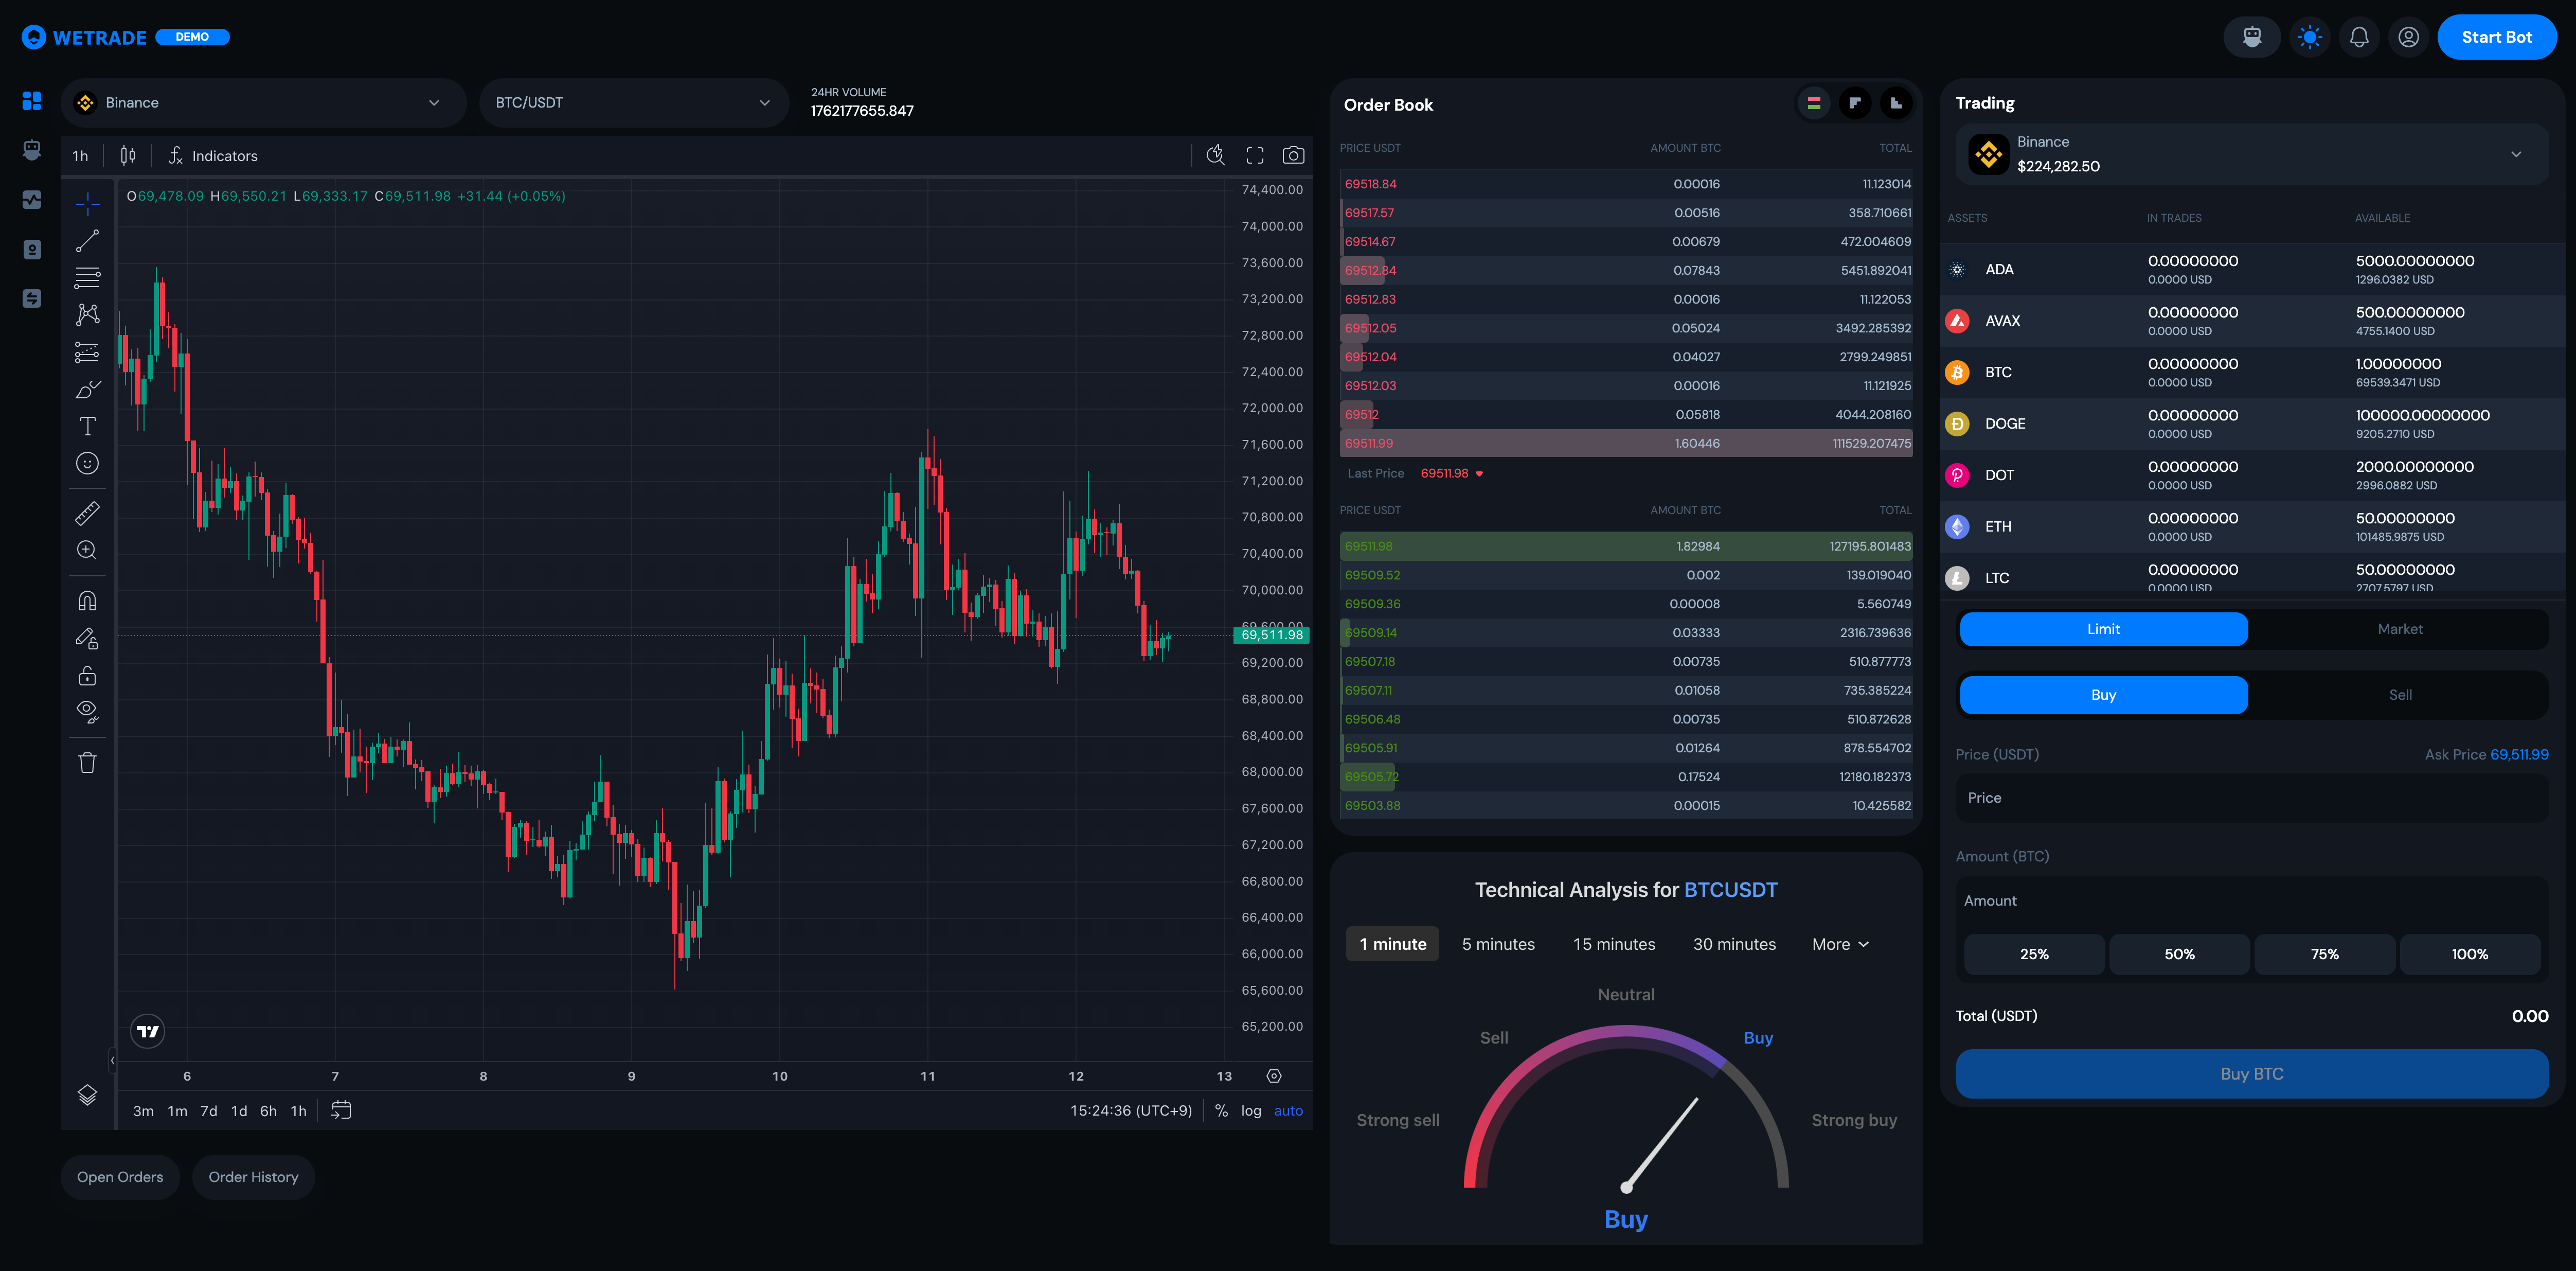Take a chart snapshot with the camera icon
This screenshot has width=2576, height=1271.
[x=1293, y=155]
